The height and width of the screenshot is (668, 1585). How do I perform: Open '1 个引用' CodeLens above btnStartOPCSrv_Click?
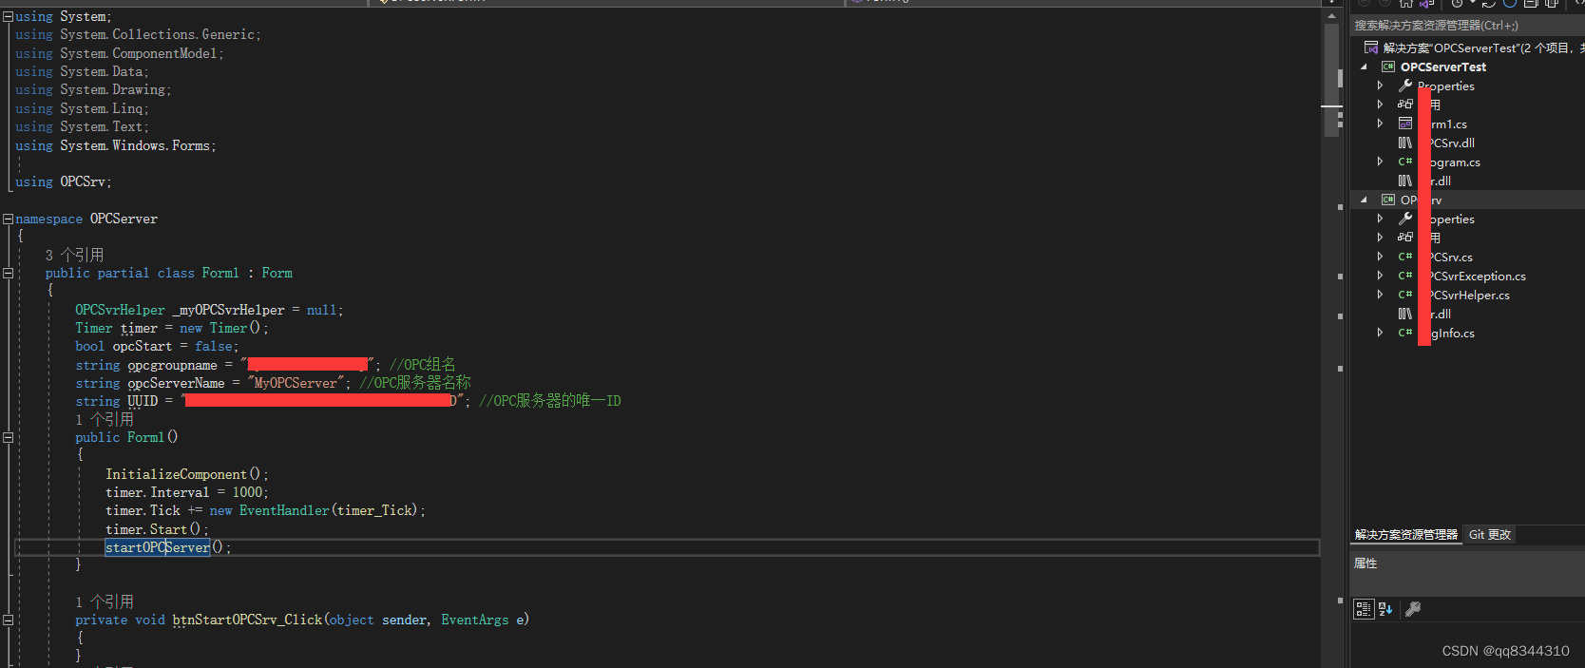coord(105,601)
